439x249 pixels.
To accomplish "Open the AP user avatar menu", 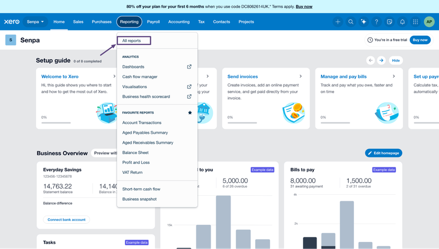I will (x=429, y=21).
